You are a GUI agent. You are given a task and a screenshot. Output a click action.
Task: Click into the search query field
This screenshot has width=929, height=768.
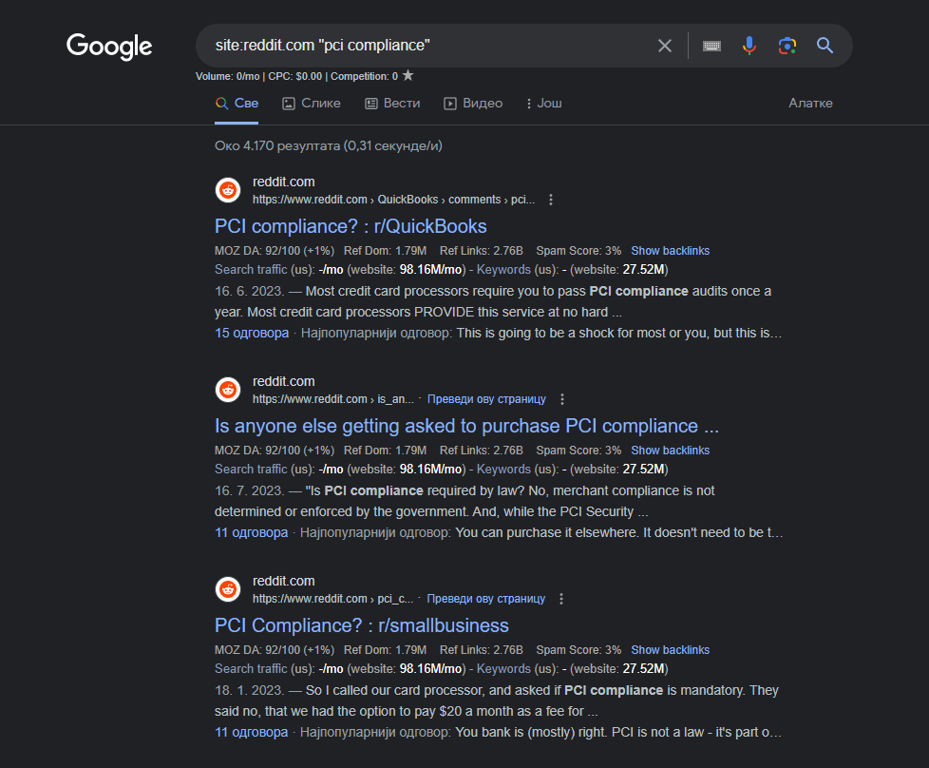click(x=427, y=46)
